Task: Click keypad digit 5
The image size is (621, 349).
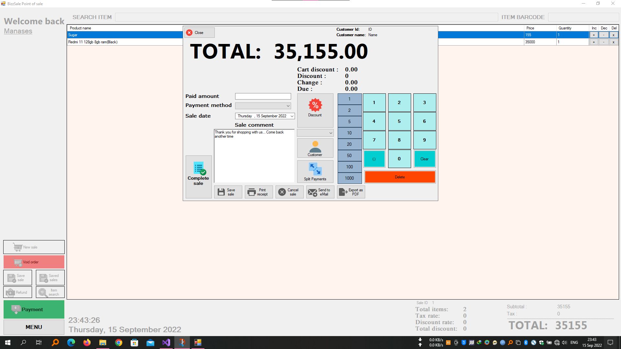Action: click(x=399, y=121)
